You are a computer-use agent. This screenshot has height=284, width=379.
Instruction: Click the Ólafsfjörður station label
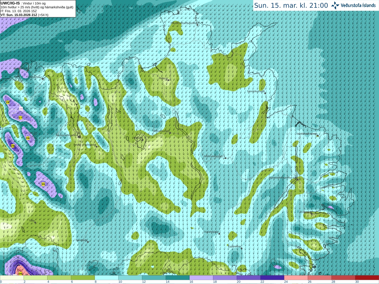35,77
